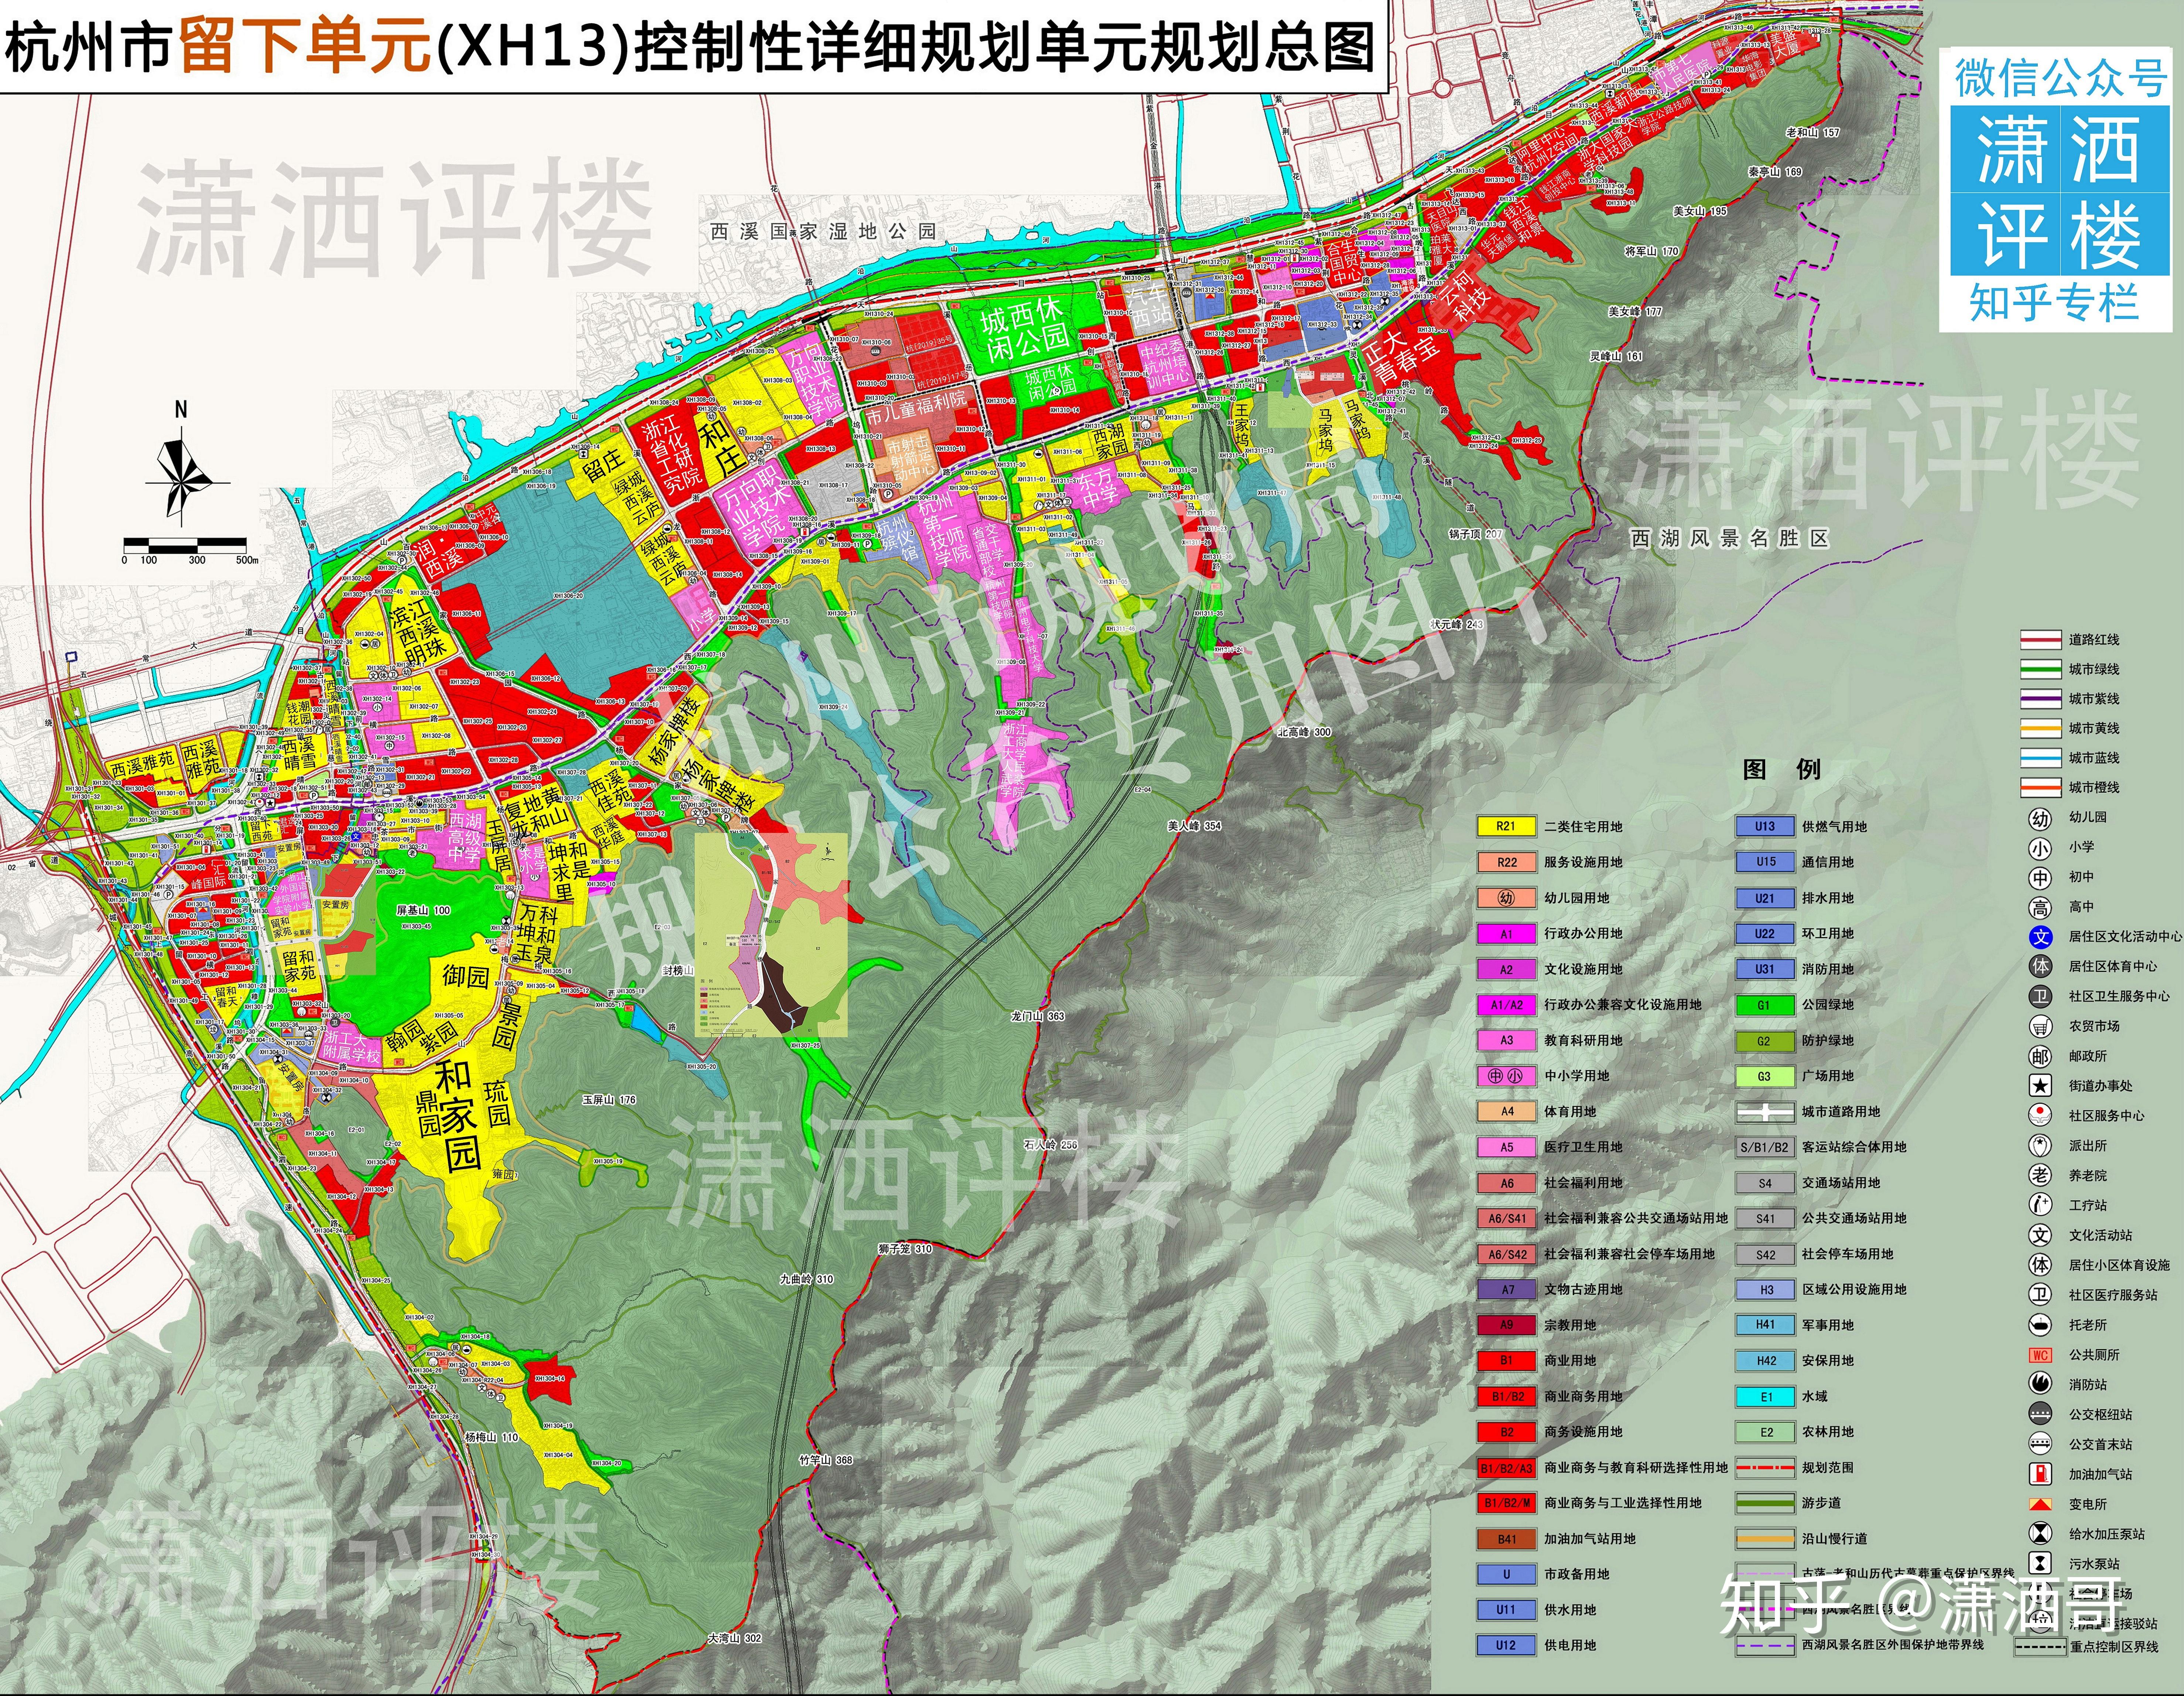The width and height of the screenshot is (2184, 1696).
Task: Click the primary school 小 legend icon
Action: (2040, 848)
